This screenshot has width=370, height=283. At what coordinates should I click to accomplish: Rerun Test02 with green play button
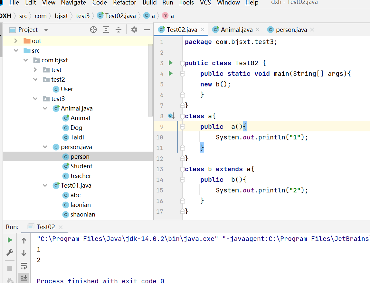pyautogui.click(x=10, y=240)
